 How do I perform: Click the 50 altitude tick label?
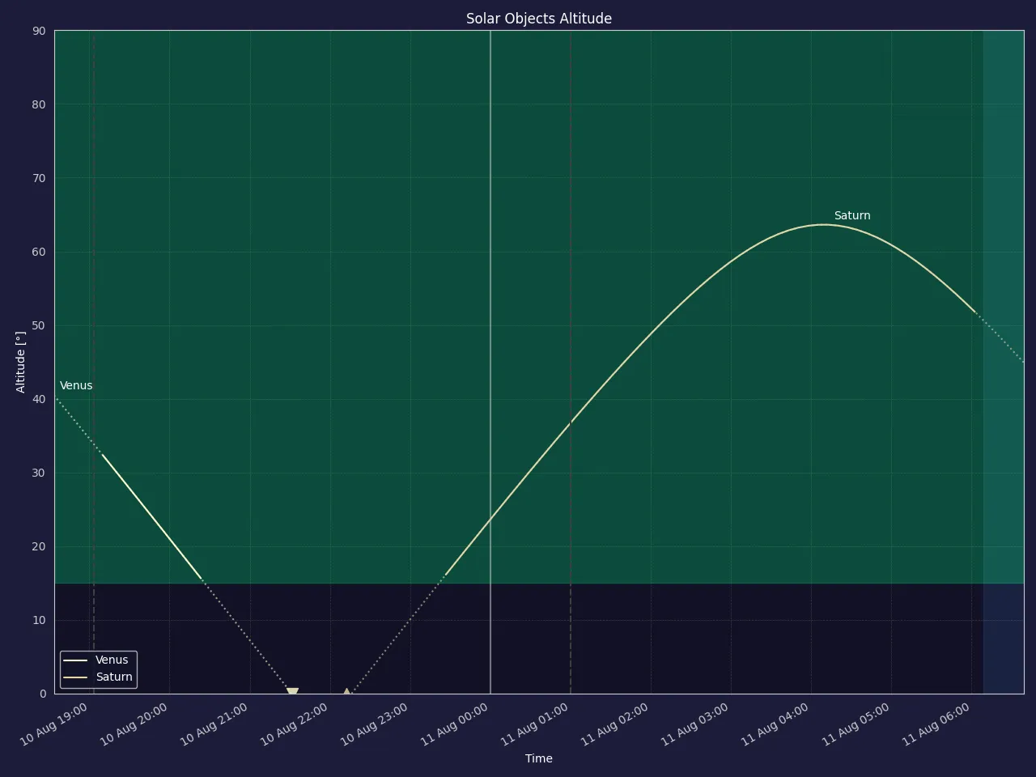tap(40, 325)
